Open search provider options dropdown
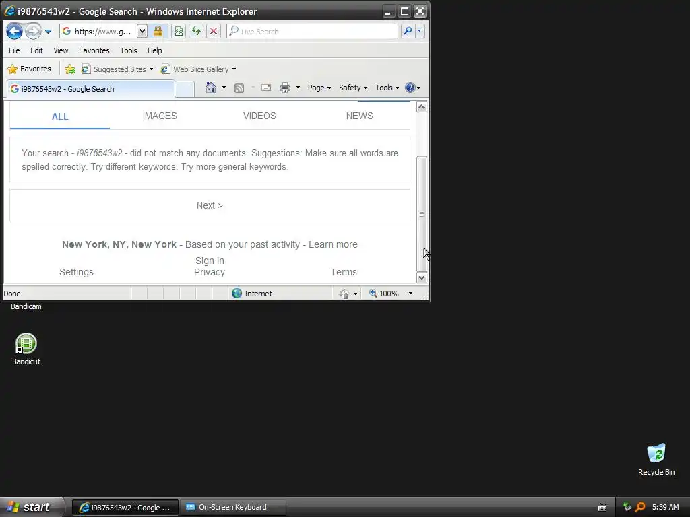This screenshot has width=690, height=517. coord(419,31)
